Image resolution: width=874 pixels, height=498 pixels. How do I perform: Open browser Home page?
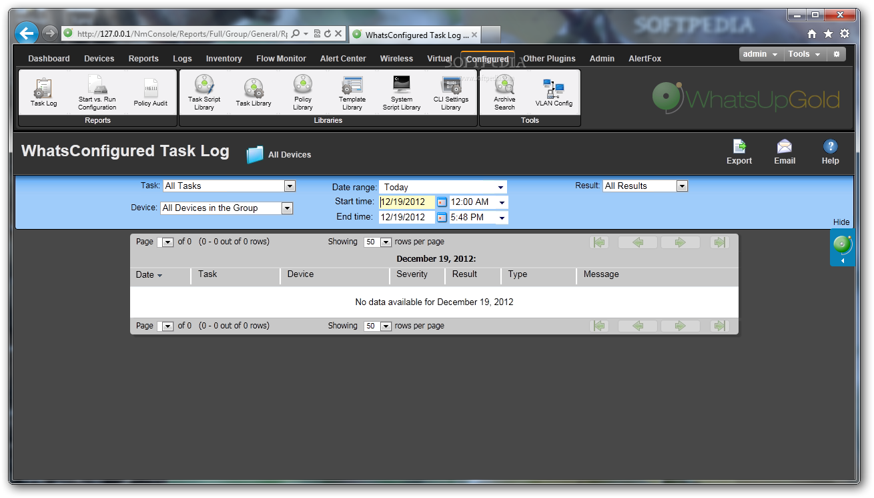812,34
